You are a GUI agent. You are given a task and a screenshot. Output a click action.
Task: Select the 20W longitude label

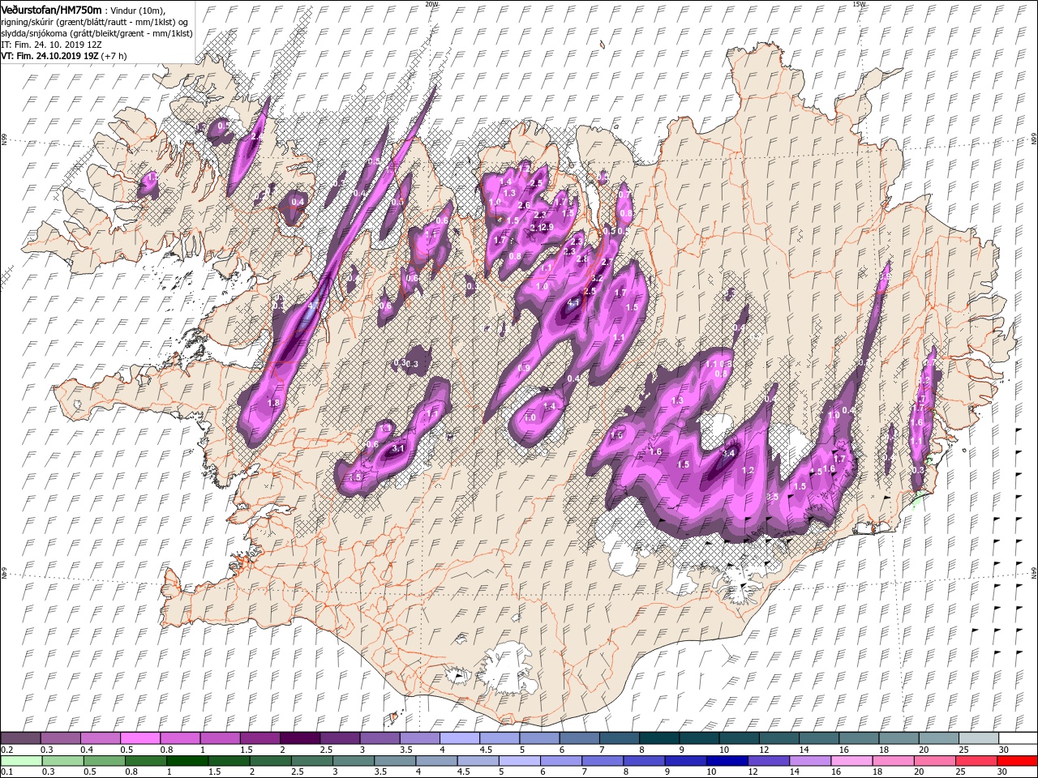click(431, 4)
